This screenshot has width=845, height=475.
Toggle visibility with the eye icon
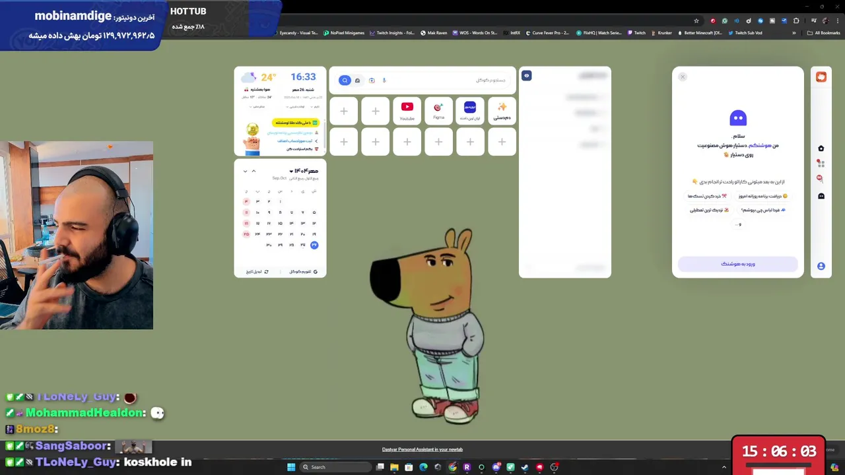pyautogui.click(x=526, y=76)
